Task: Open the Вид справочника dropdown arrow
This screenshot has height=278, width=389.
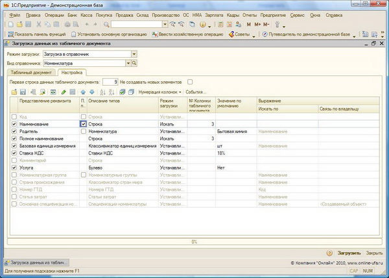Action: click(x=128, y=64)
